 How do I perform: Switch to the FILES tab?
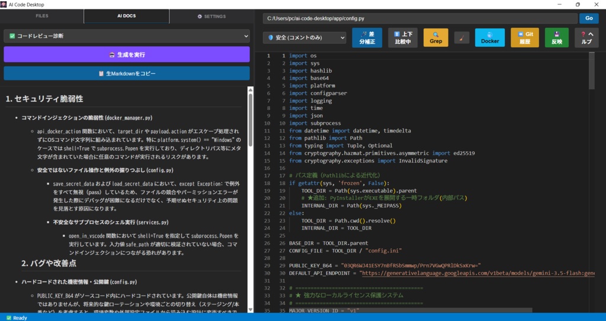pyautogui.click(x=42, y=16)
